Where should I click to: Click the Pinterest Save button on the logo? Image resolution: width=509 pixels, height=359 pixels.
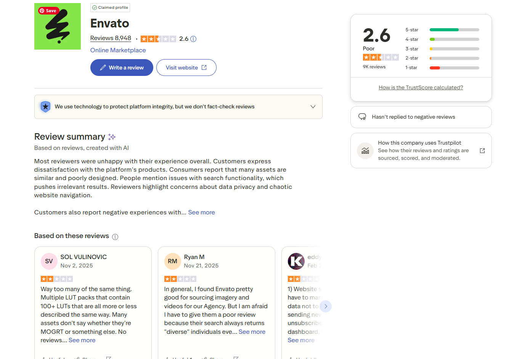coord(48,11)
